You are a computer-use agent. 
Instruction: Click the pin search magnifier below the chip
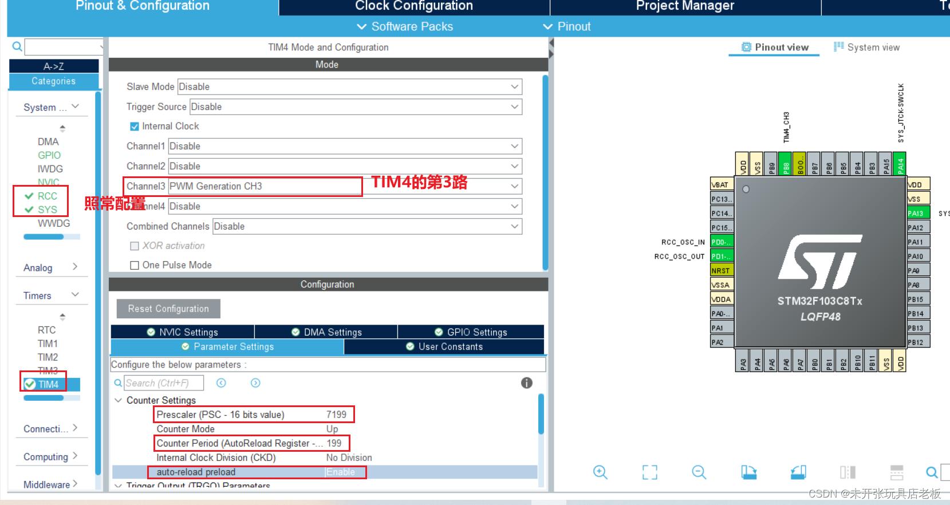point(932,472)
